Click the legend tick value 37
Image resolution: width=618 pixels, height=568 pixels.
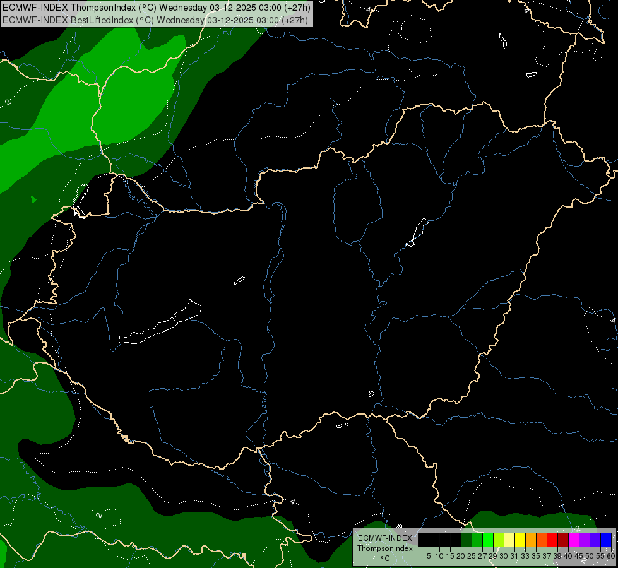547,556
